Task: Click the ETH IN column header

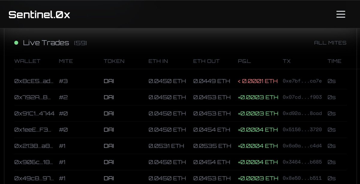Action: click(158, 61)
